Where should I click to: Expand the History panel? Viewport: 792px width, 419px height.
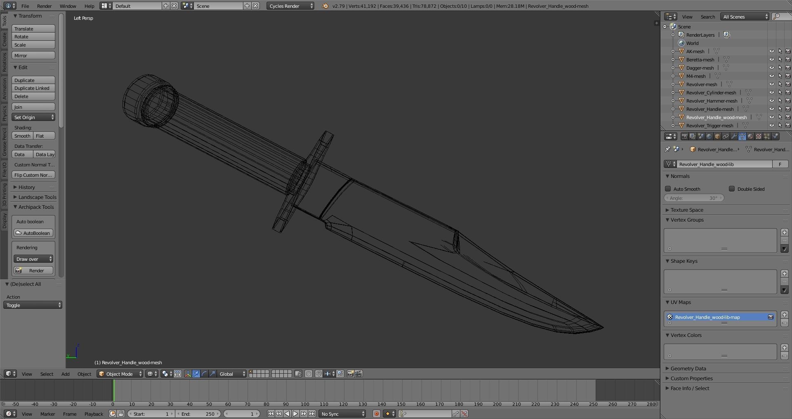tap(26, 187)
